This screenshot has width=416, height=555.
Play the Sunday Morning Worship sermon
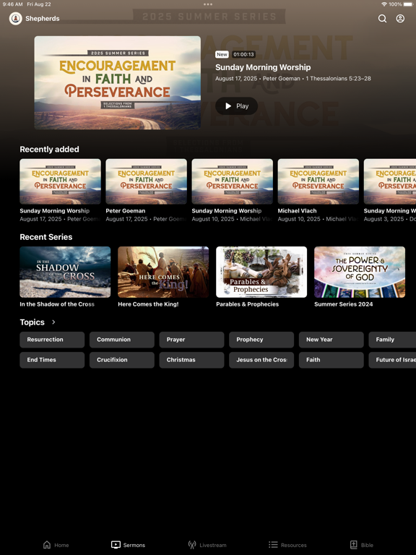tap(237, 106)
